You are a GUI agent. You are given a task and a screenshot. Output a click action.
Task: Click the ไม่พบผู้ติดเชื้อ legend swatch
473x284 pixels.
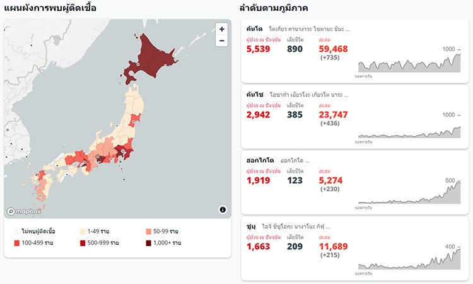tap(17, 232)
